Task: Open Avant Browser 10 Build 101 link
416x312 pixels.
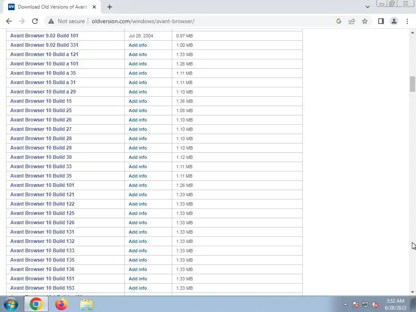Action: pos(42,185)
